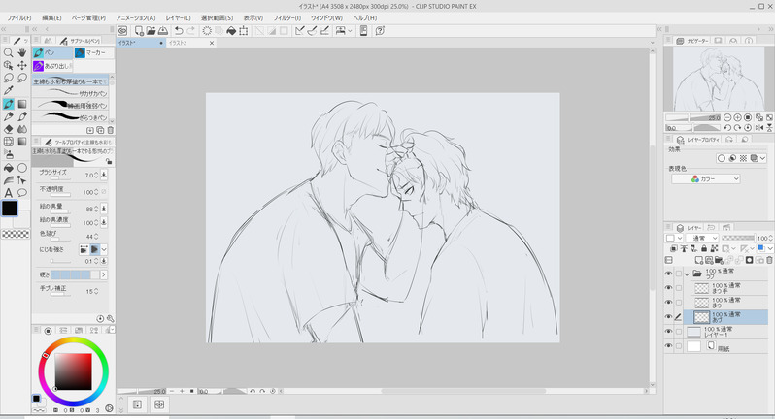Expand the layer color dropdown with the blue swatch
This screenshot has height=419, width=775.
(769, 248)
